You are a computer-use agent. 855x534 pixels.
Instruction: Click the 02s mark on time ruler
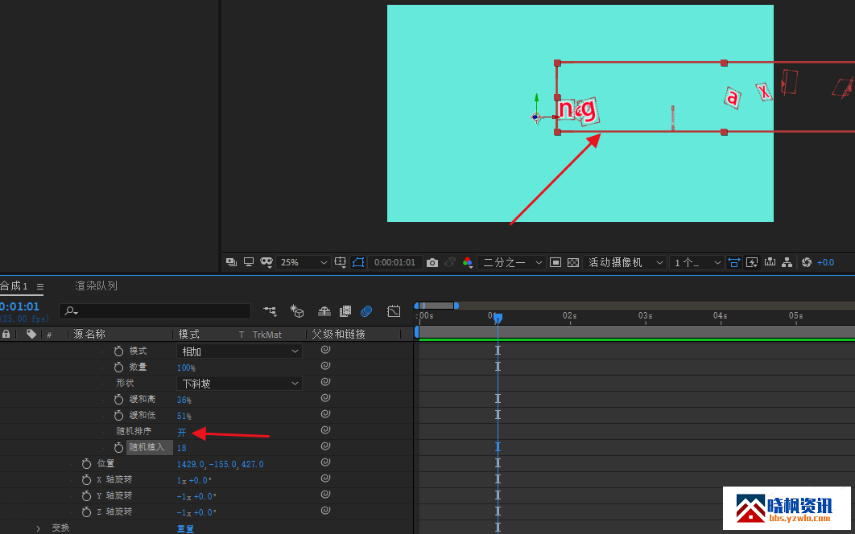(570, 315)
